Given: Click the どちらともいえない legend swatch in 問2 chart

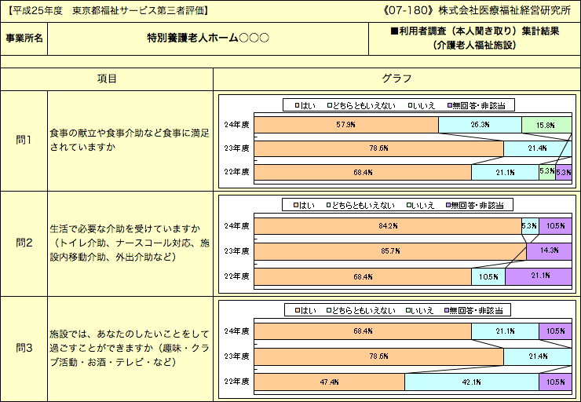Looking at the screenshot, I should pos(328,205).
